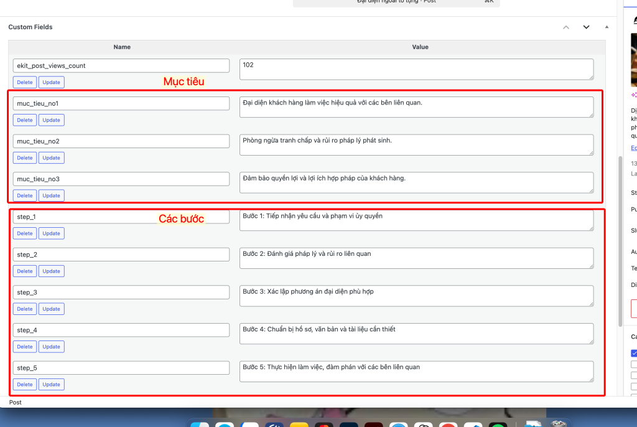The image size is (637, 427).
Task: Move Custom Fields panel down with chevron
Action: pyautogui.click(x=586, y=27)
